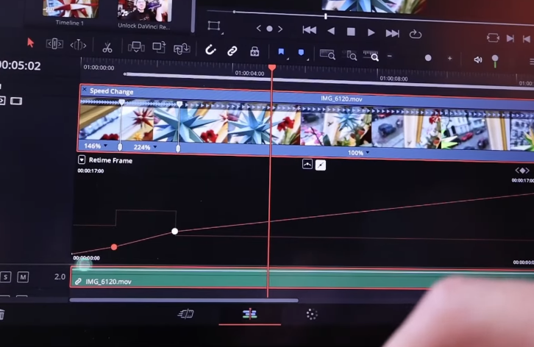Solo the audio track with S
Screen dimensions: 534x347
[x=5, y=277]
